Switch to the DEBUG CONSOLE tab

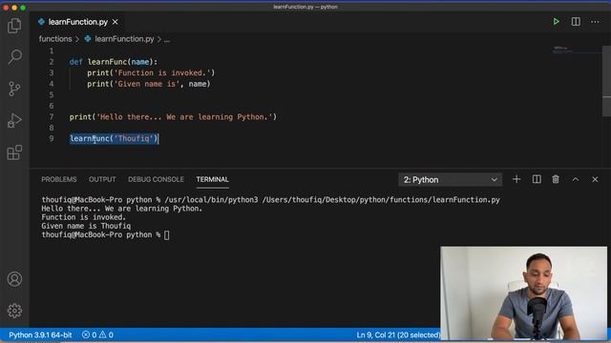(x=156, y=179)
